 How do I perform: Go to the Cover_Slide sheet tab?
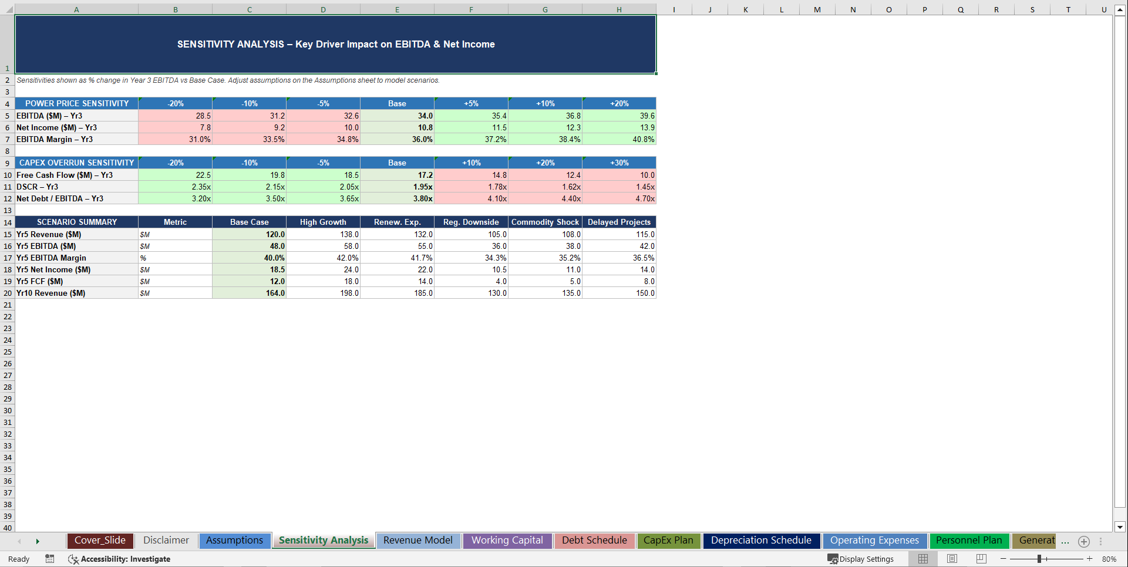tap(100, 541)
